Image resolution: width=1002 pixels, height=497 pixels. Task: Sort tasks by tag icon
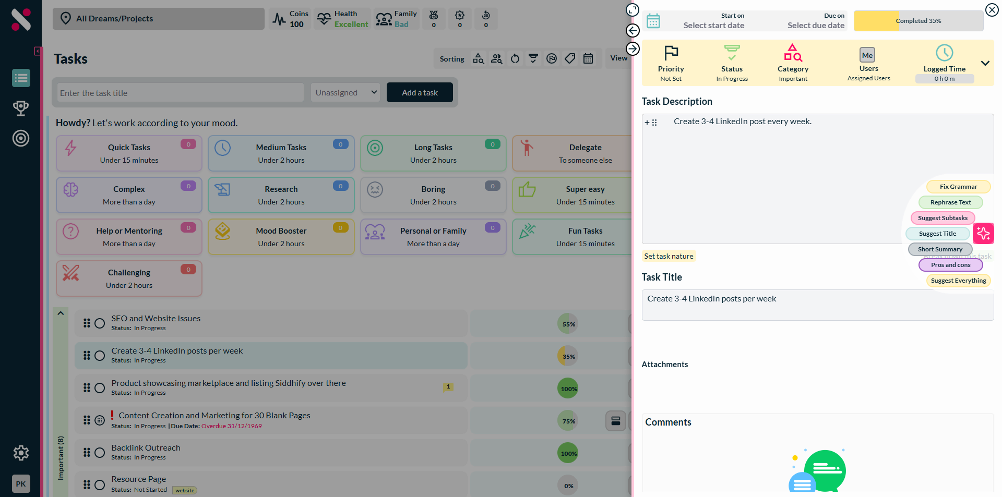tap(570, 59)
